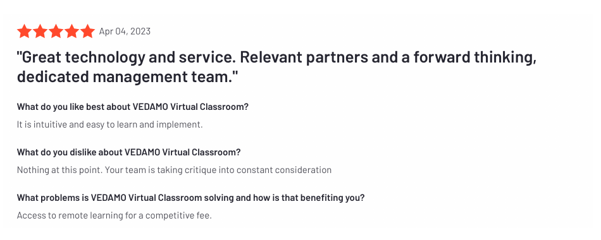Click "how is that benefiting you?" text

coord(309,198)
